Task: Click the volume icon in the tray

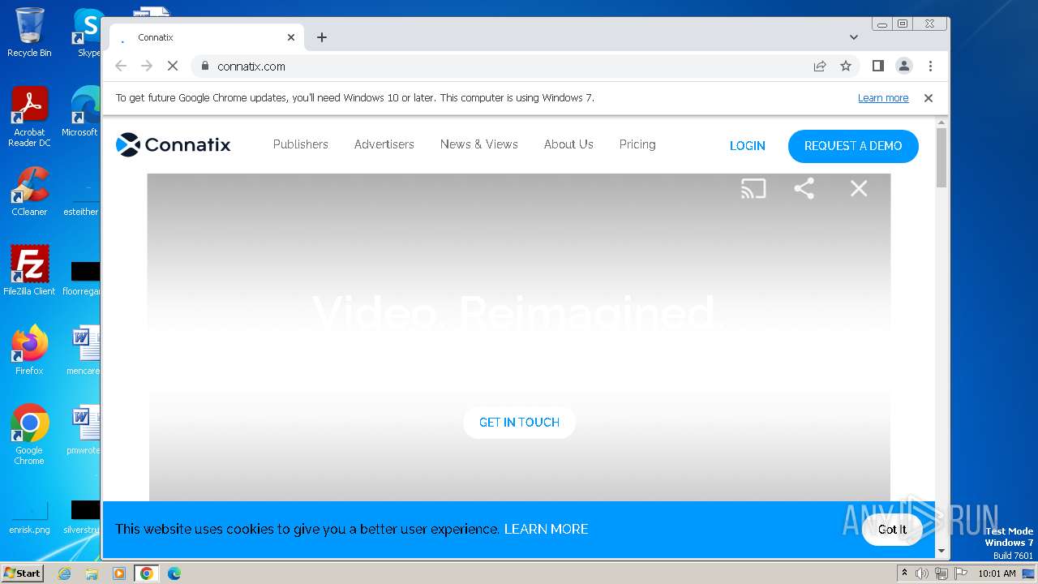Action: 922,573
